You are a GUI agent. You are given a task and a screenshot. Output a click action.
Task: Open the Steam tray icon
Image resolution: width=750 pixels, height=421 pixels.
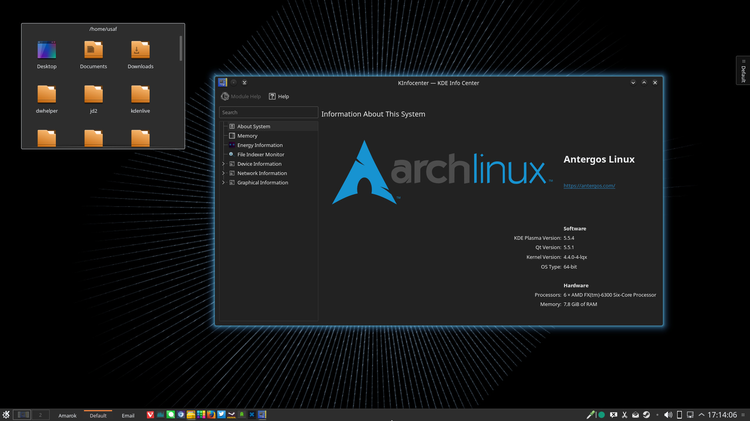(646, 415)
